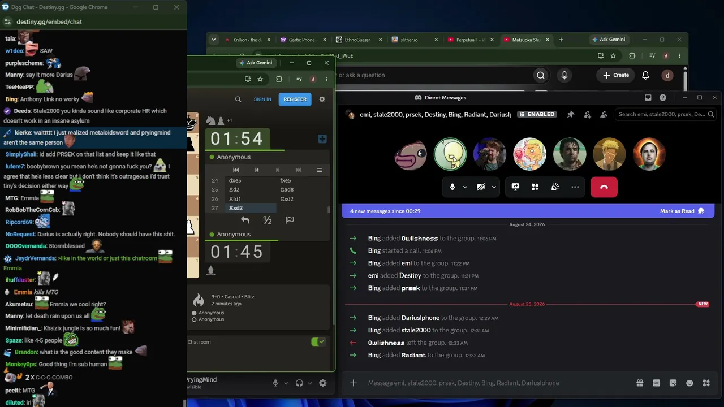Select move 24 dxe5 in move list

pos(250,180)
